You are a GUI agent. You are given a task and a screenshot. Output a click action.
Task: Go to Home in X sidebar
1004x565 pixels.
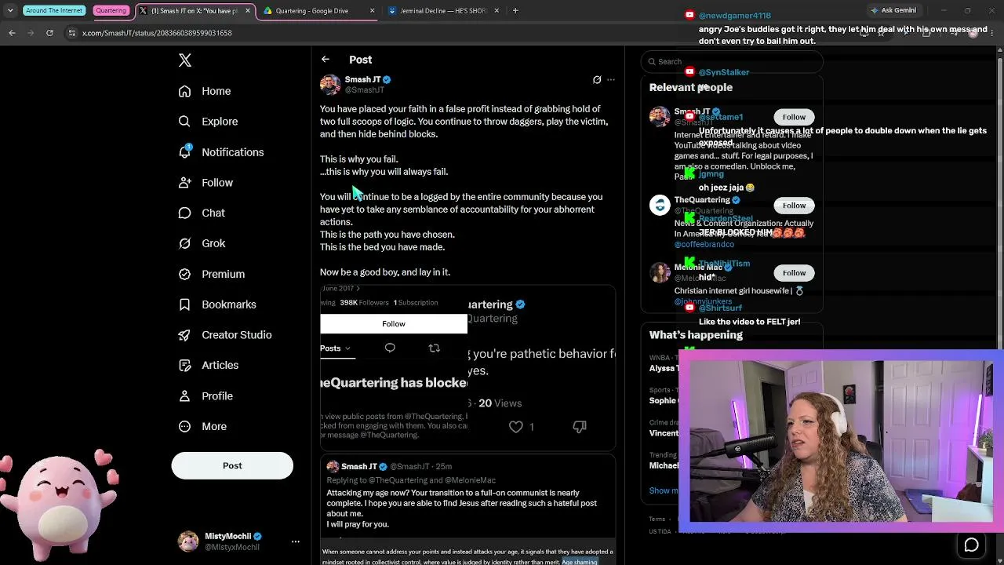point(205,91)
